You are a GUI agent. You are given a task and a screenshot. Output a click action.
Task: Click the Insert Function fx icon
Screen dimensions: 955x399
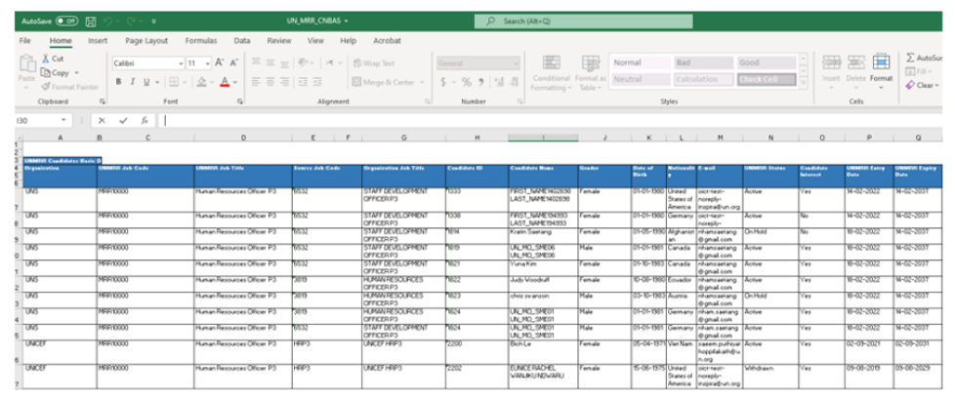tap(145, 121)
